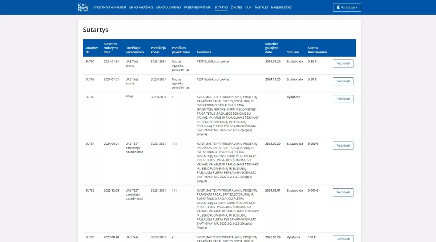Viewport: 436px width, 242px height.
Task: Open contract SUT85 via Peržiūrėti
Action: pyautogui.click(x=343, y=239)
